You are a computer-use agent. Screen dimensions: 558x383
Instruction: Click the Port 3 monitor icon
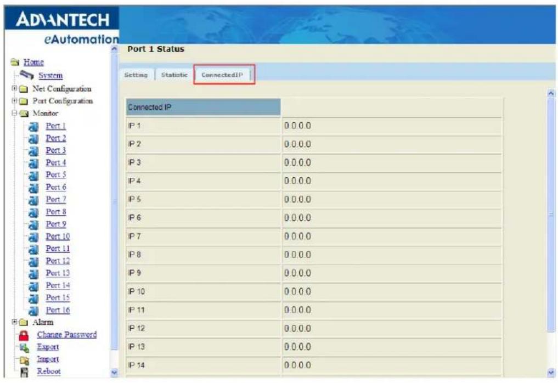pos(33,151)
